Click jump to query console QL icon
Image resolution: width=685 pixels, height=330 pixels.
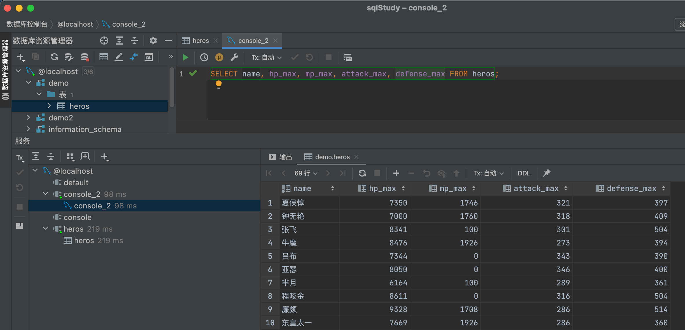tap(149, 57)
